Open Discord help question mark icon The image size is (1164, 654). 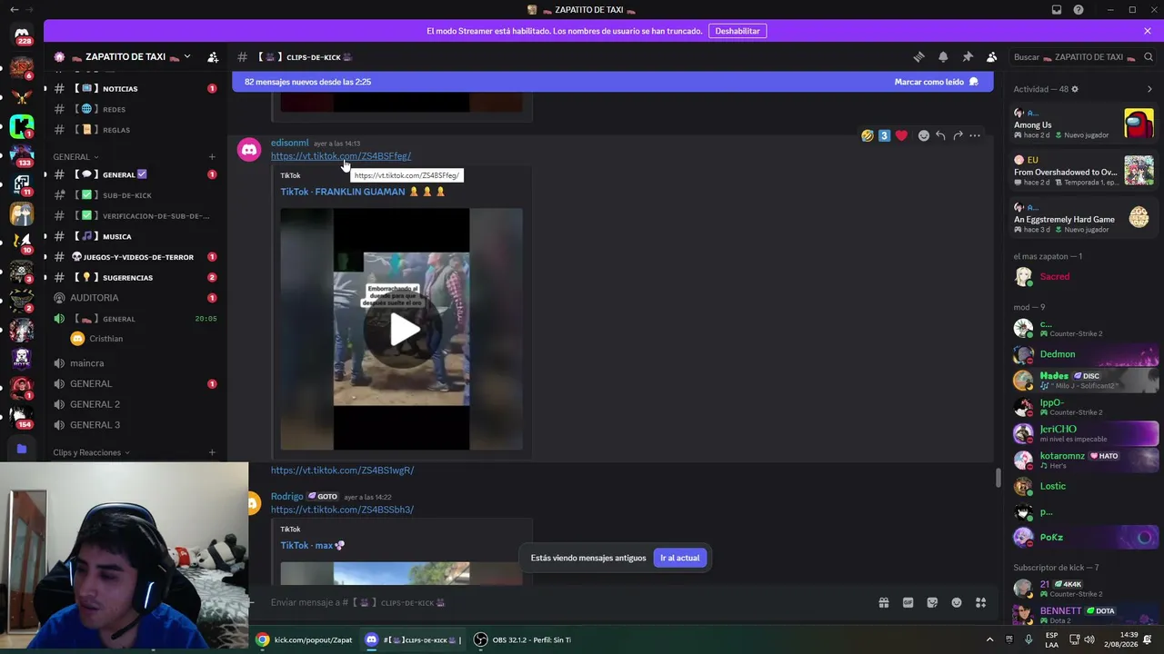[1079, 10]
